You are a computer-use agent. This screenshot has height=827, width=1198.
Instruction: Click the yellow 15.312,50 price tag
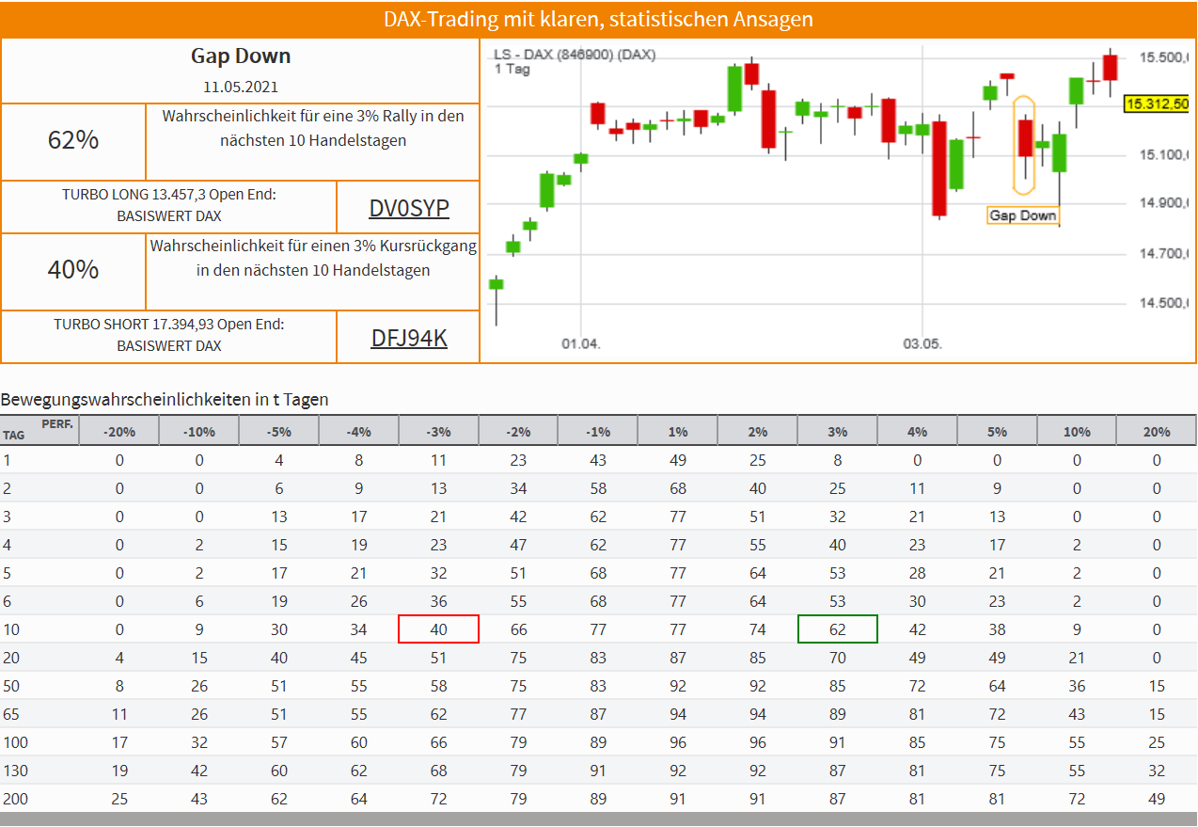[x=1156, y=103]
